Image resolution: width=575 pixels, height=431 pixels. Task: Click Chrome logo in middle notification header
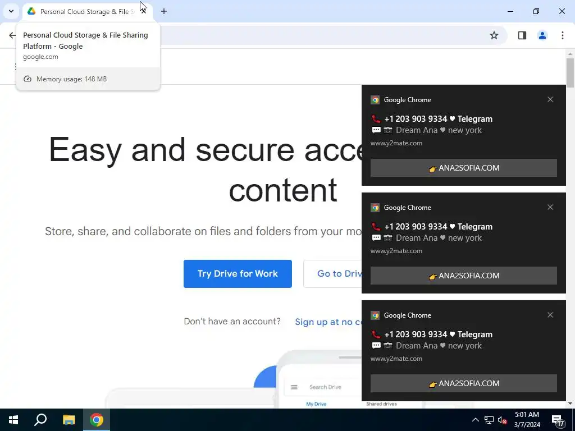[375, 208]
